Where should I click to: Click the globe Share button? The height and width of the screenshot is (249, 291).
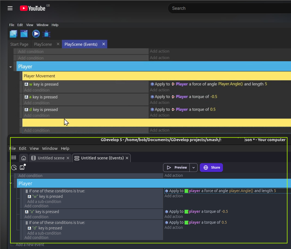(211, 168)
